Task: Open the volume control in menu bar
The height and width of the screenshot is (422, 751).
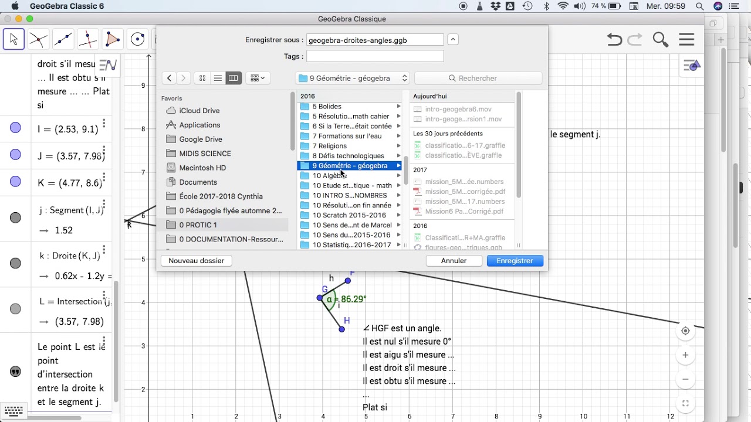Action: tap(580, 6)
